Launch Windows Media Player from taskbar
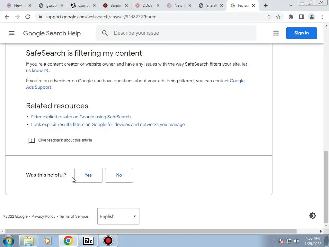 coord(48,241)
